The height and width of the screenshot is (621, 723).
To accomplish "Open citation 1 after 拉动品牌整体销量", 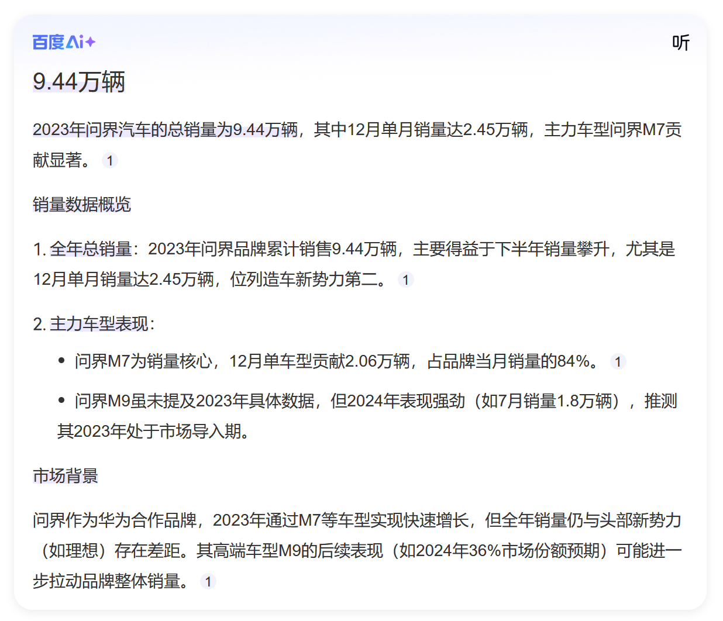I will 208,581.
